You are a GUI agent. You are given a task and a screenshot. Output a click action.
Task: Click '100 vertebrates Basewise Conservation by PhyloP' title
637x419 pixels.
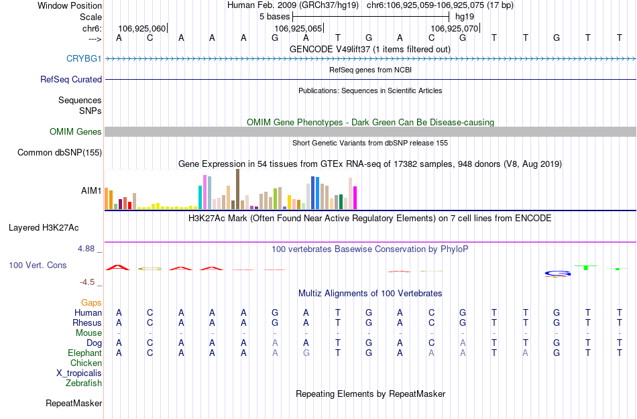(x=369, y=249)
